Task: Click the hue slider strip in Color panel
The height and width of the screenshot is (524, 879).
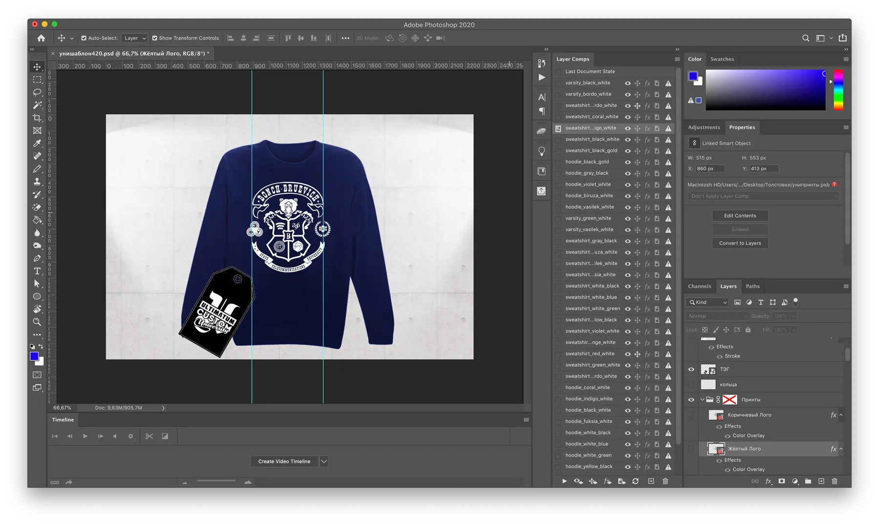Action: (838, 90)
